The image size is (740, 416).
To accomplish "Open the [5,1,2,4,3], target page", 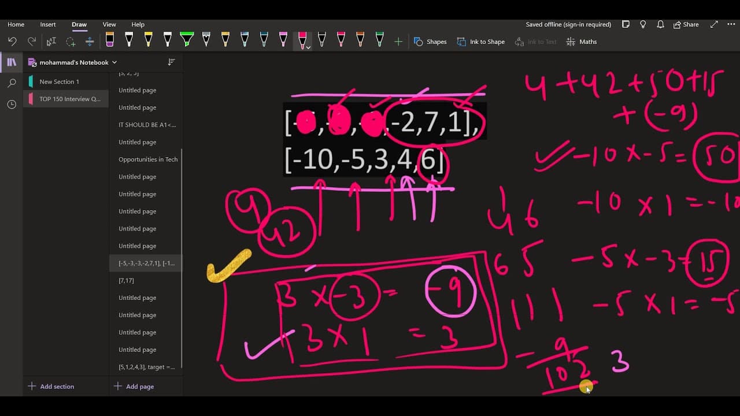I will point(146,367).
